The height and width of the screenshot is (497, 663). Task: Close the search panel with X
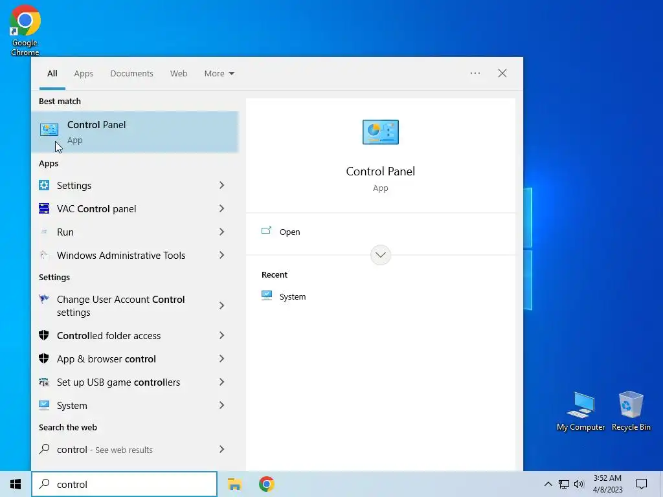(x=502, y=73)
